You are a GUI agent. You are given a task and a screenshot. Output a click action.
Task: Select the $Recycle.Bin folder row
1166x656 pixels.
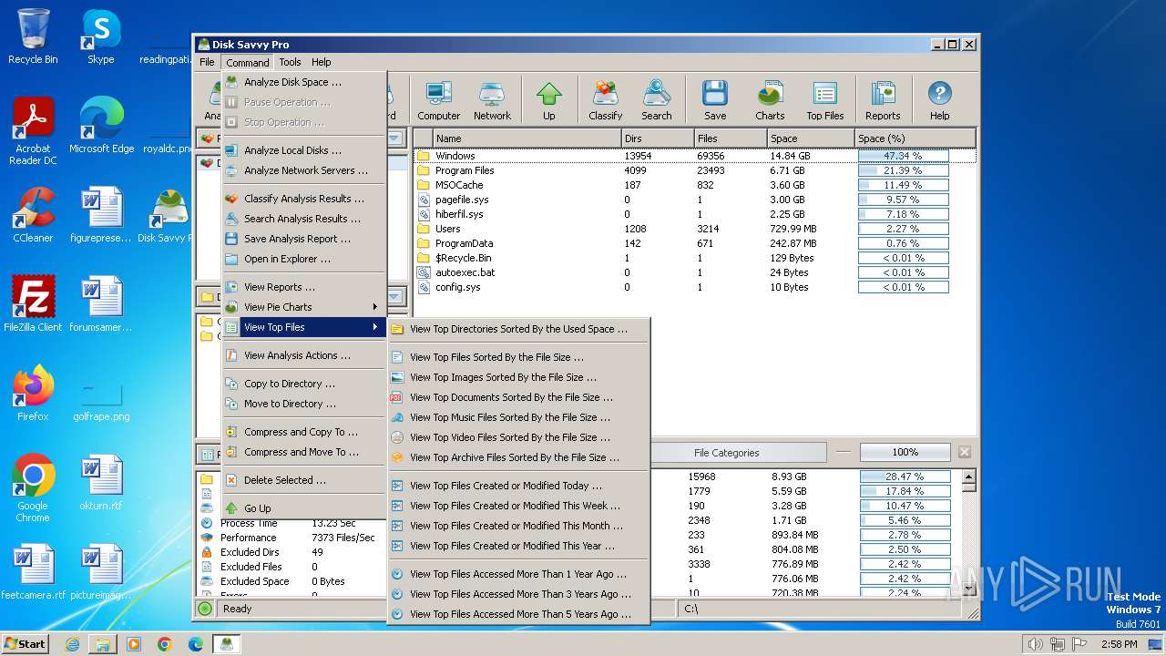coord(695,258)
